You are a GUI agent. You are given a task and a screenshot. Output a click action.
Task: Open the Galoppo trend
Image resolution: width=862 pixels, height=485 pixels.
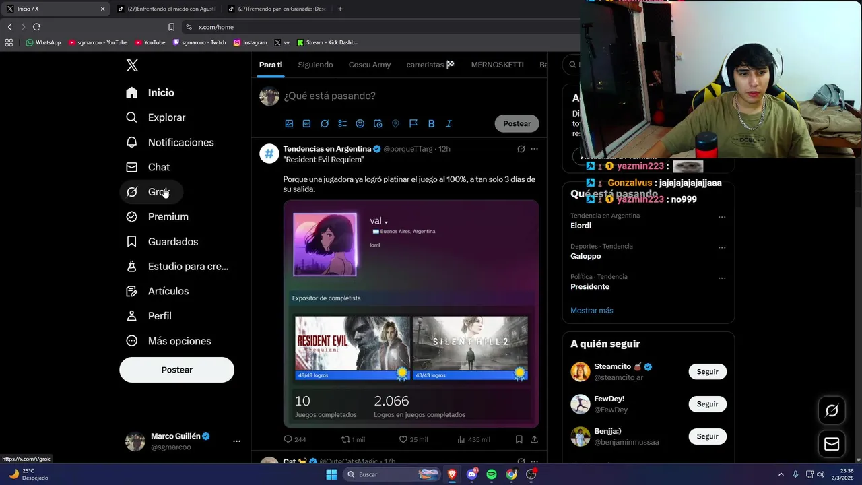pos(585,256)
